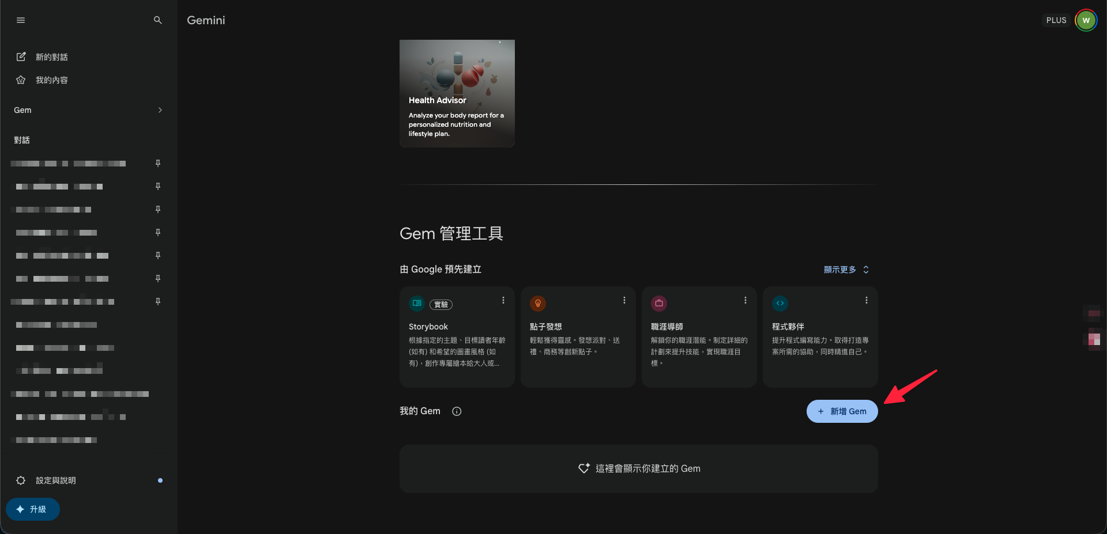Viewport: 1107px width, 534px height.
Task: Click the 我的 Gem info icon
Action: (457, 411)
